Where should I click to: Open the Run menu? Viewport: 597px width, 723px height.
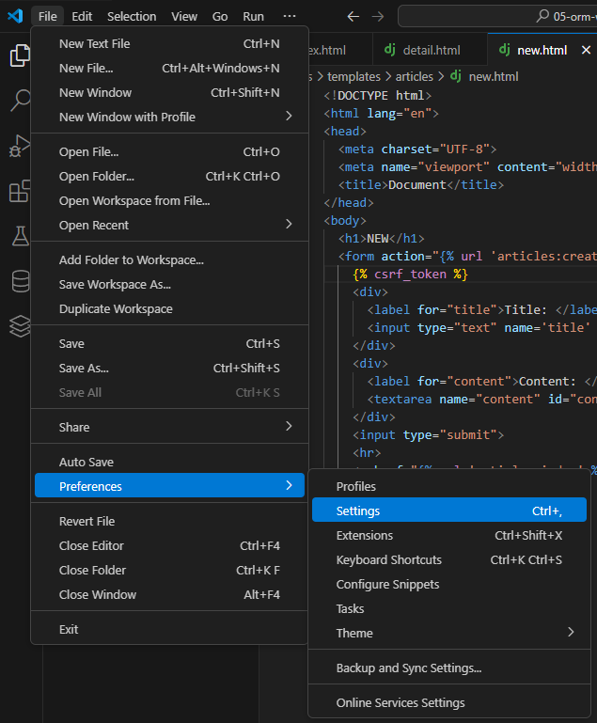coord(254,16)
